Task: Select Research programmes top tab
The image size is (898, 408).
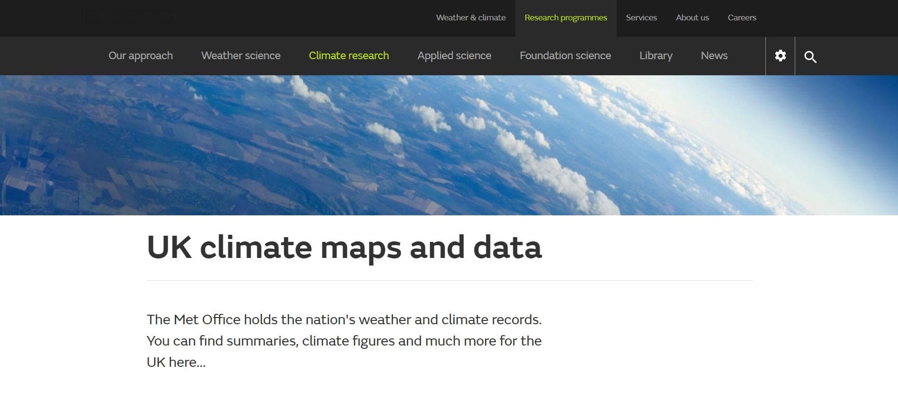Action: pos(566,18)
